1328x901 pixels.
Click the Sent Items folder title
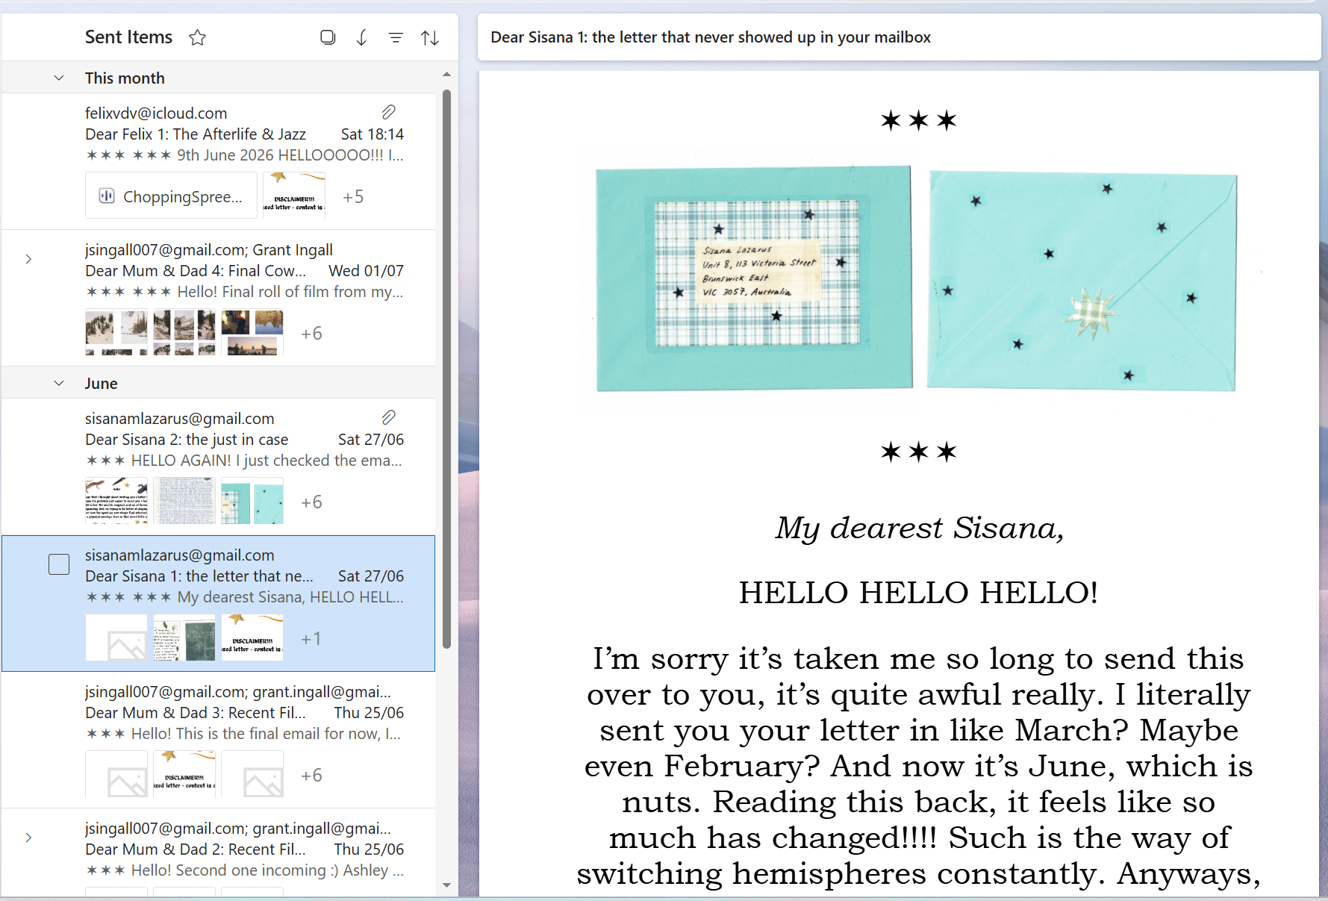click(128, 37)
